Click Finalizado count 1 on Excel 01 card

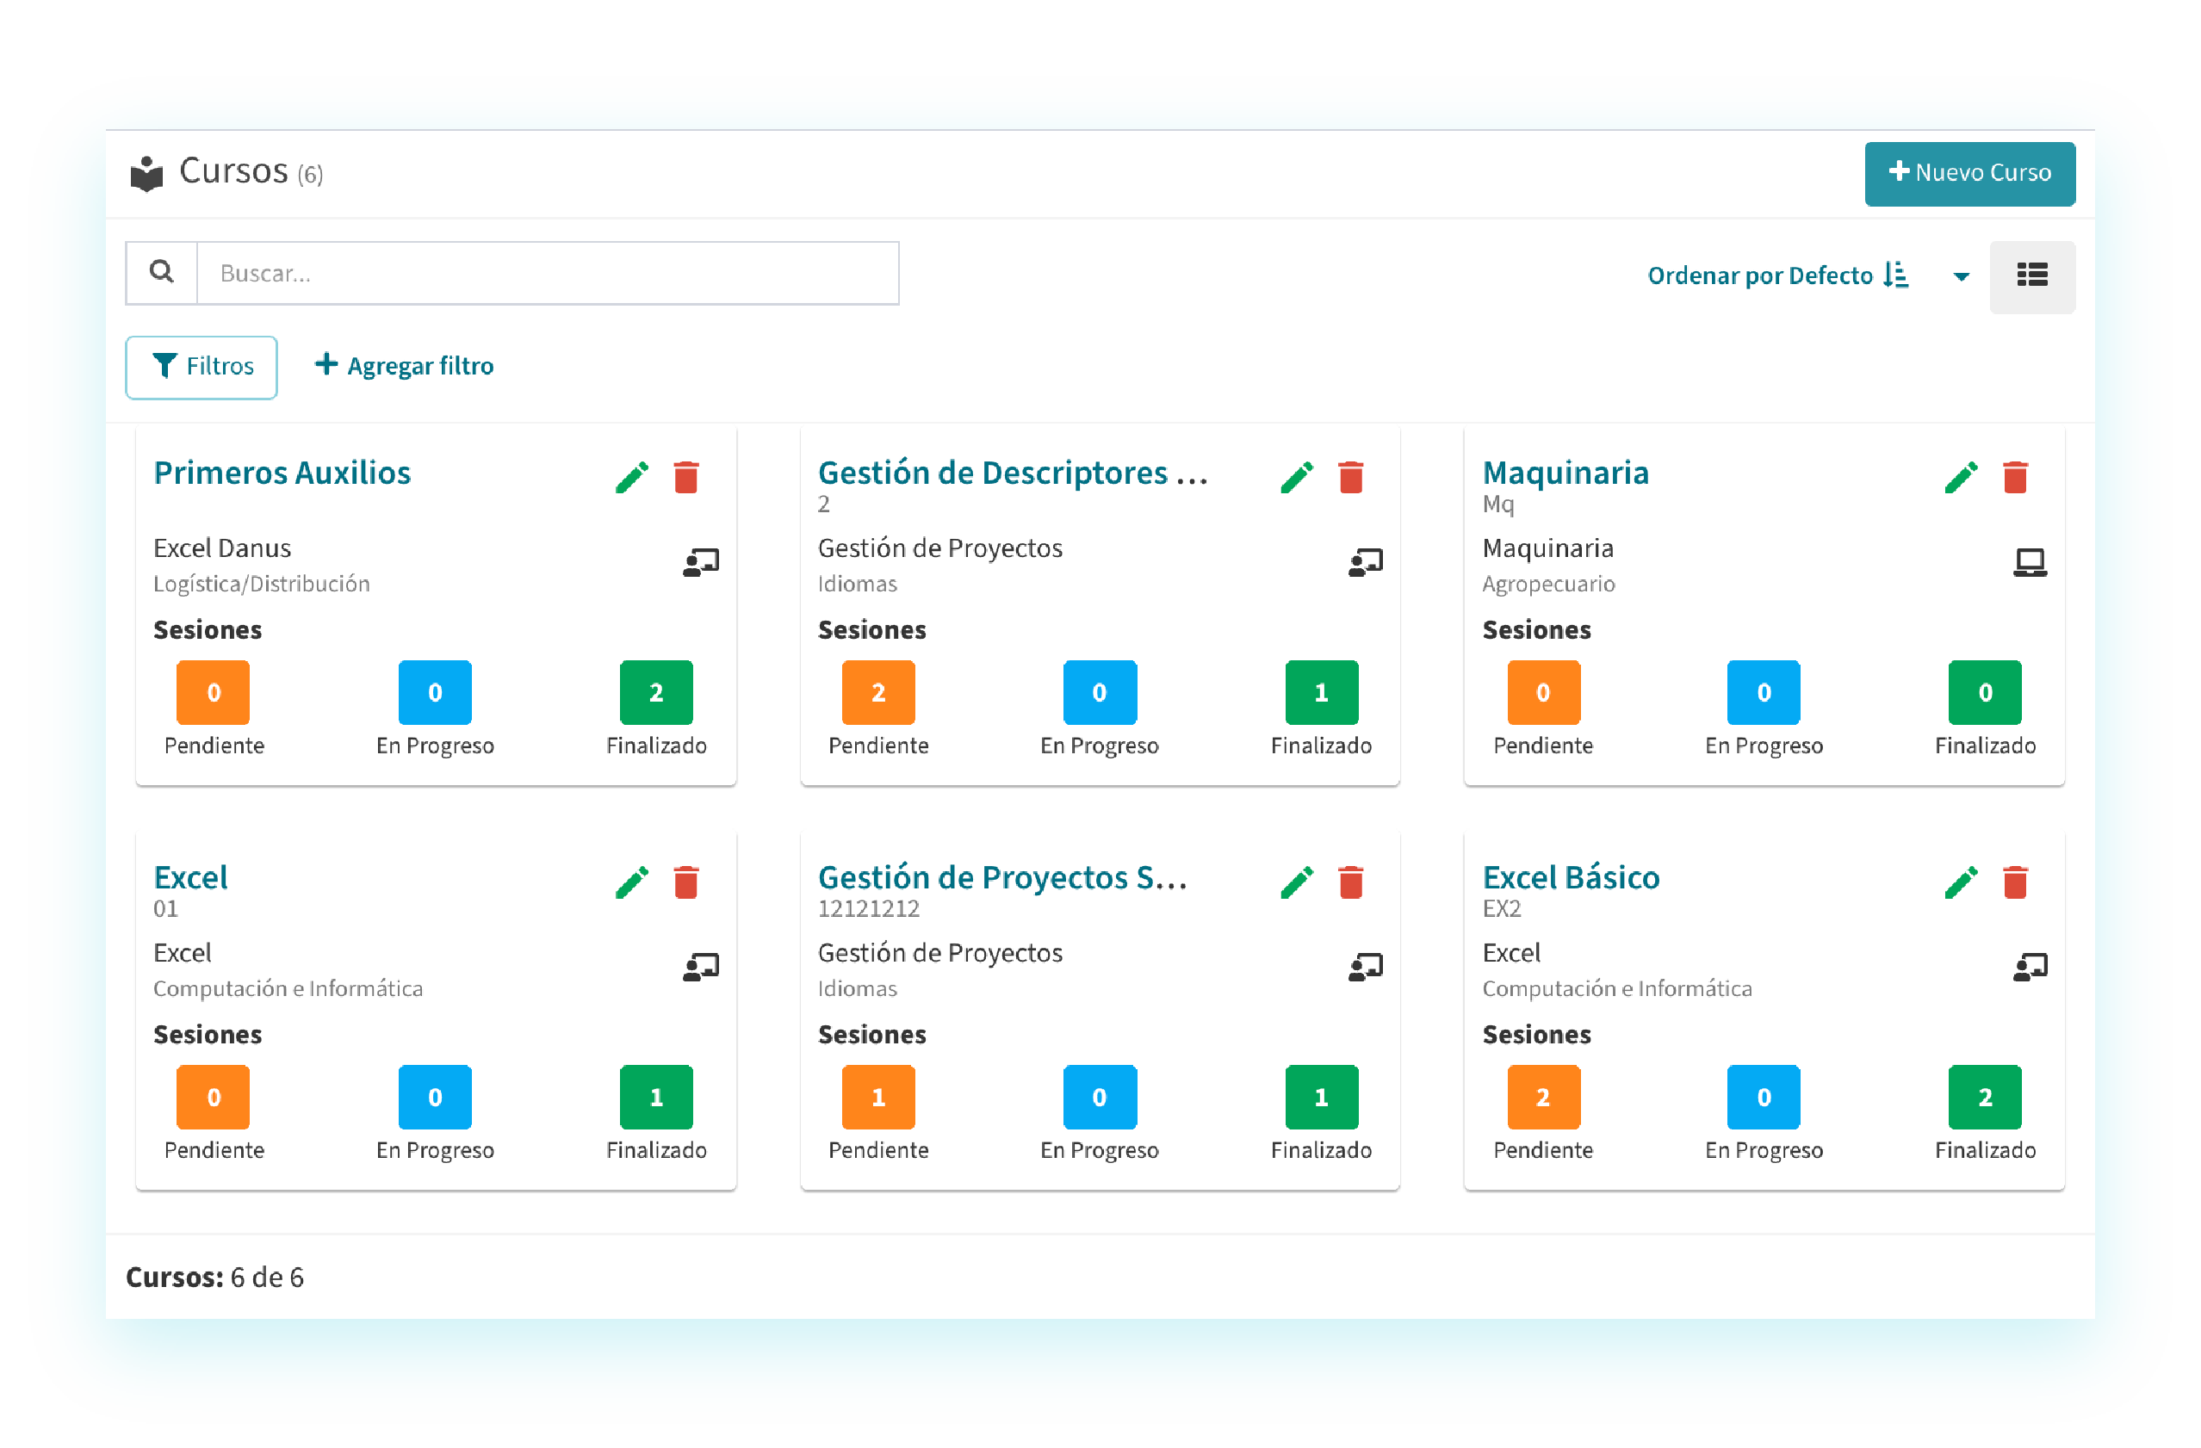pos(655,1097)
